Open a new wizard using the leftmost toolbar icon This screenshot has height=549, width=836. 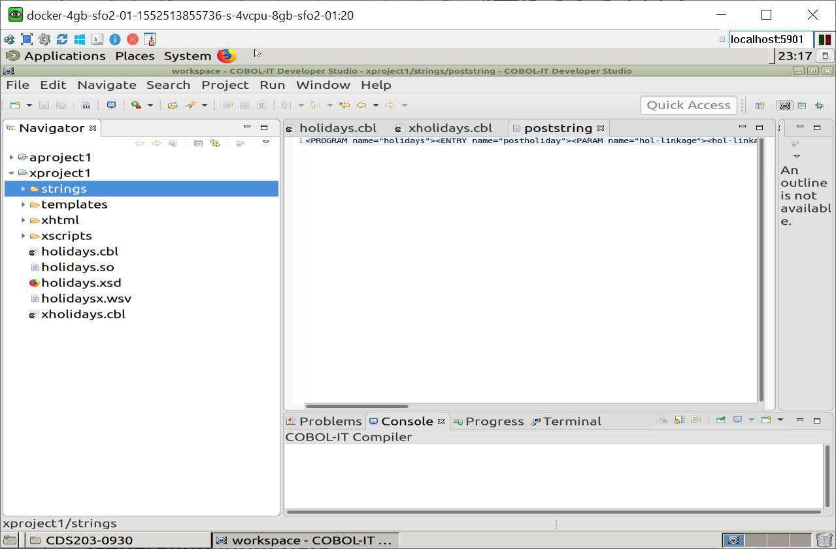point(16,105)
